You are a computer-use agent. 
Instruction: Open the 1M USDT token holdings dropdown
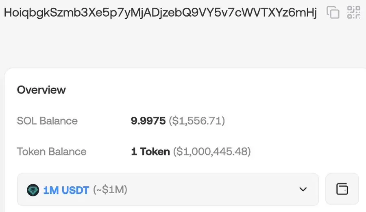tap(168, 190)
